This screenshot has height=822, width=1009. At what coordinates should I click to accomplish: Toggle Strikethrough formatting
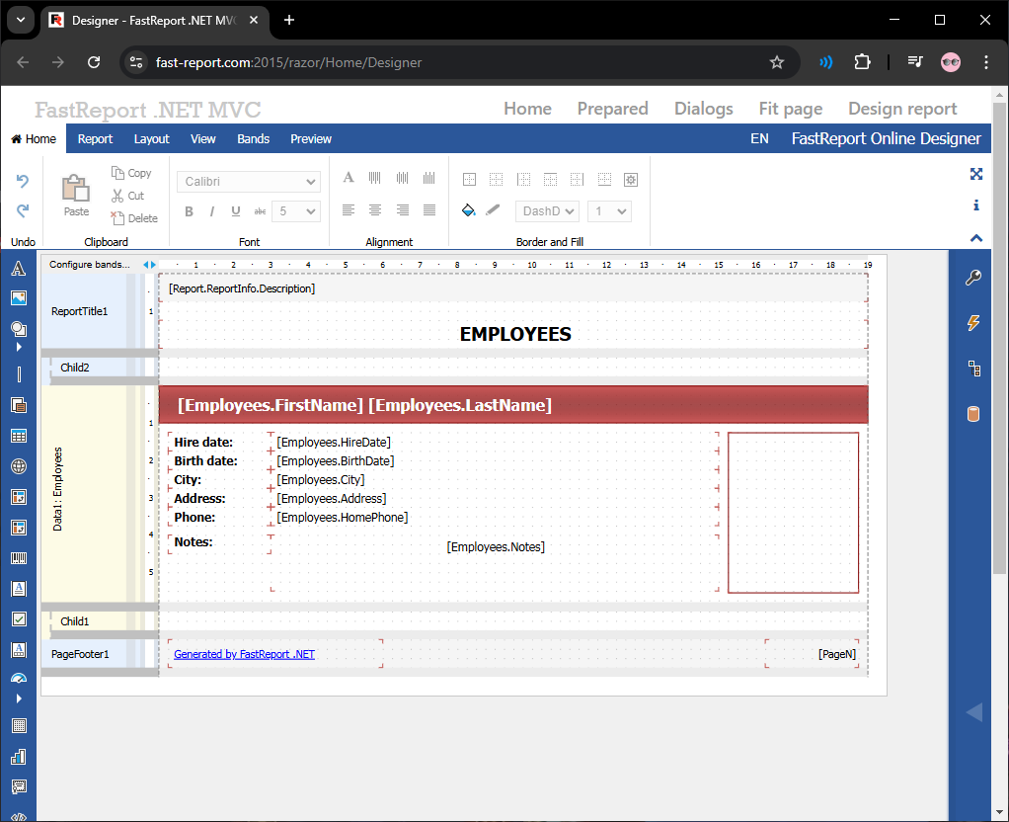pyautogui.click(x=260, y=211)
